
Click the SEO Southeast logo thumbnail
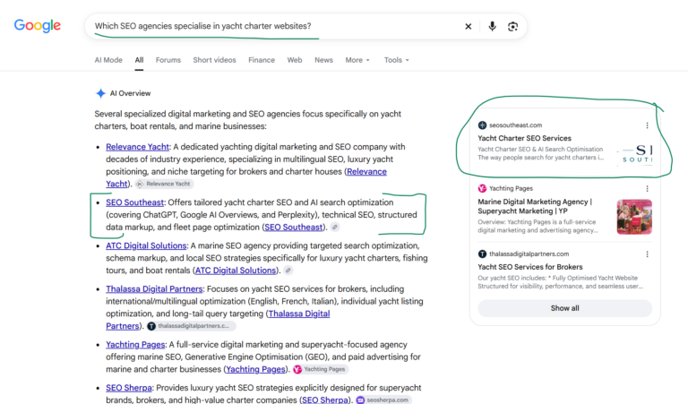tap(634, 154)
